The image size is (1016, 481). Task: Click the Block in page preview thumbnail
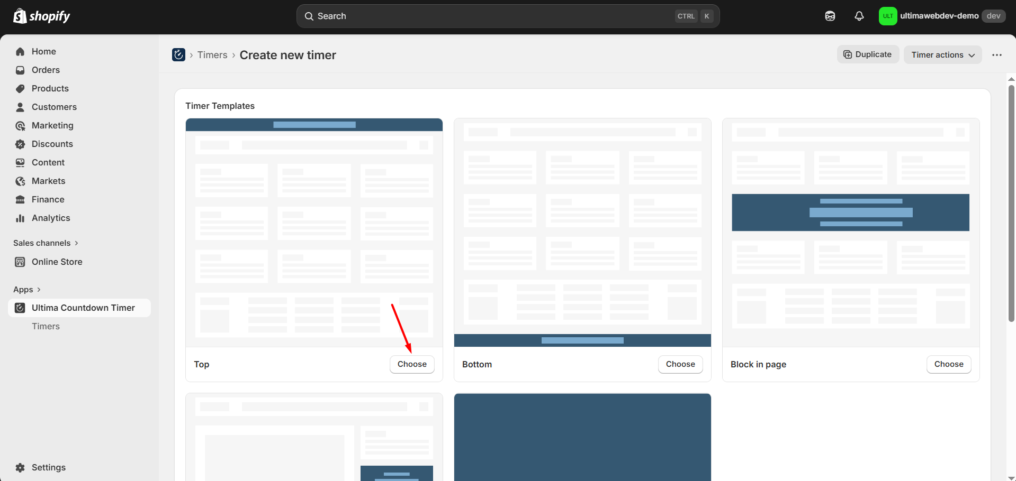851,233
